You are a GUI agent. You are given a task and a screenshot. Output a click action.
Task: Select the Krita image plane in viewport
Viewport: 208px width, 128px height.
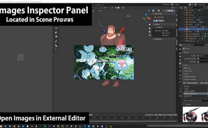coord(104,62)
